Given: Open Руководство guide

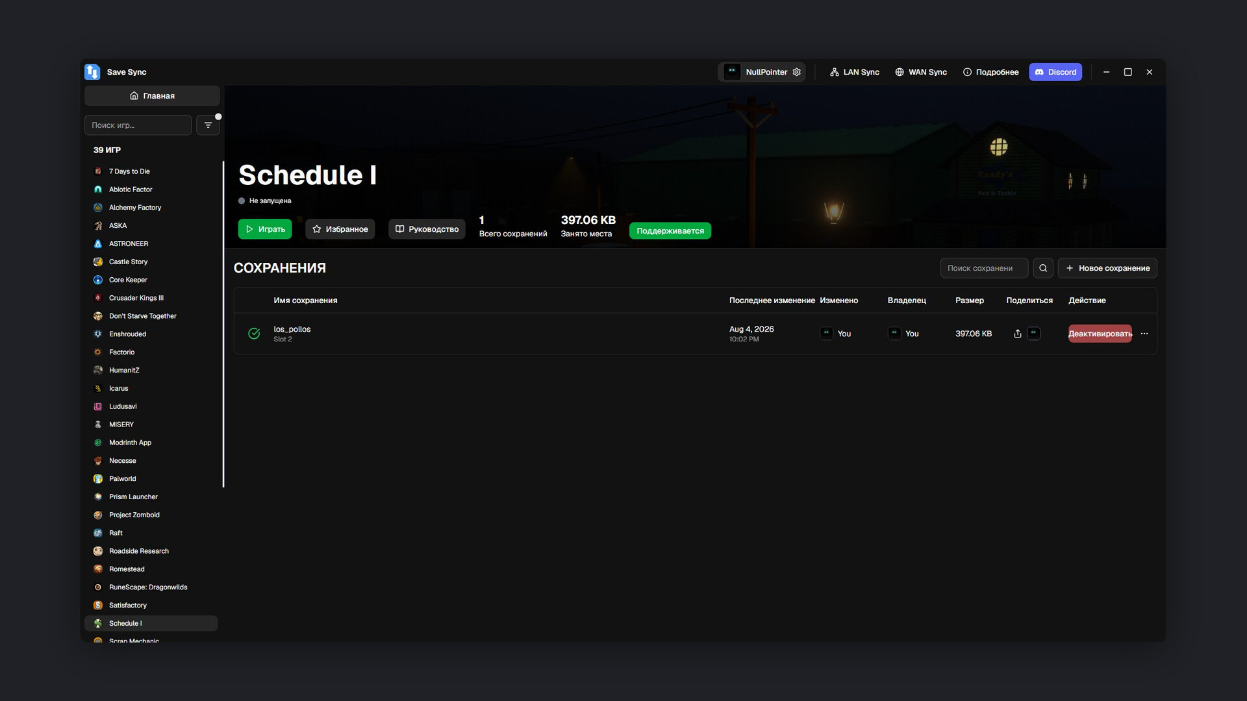Looking at the screenshot, I should (427, 229).
